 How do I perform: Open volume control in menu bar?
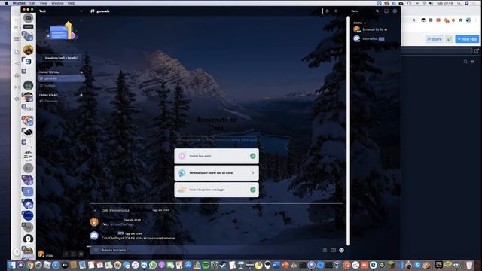[x=431, y=3]
